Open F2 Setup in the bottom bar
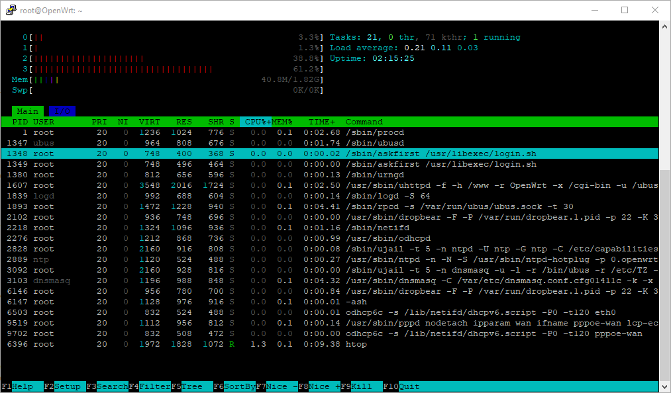 click(62, 386)
